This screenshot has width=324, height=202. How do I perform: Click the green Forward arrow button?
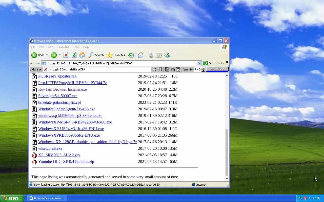[x=54, y=55]
